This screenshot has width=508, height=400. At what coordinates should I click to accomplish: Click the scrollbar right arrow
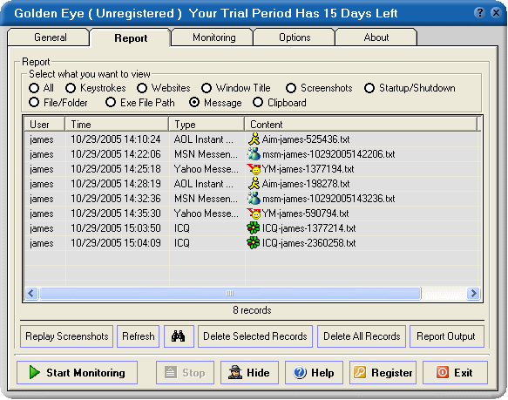pyautogui.click(x=473, y=293)
